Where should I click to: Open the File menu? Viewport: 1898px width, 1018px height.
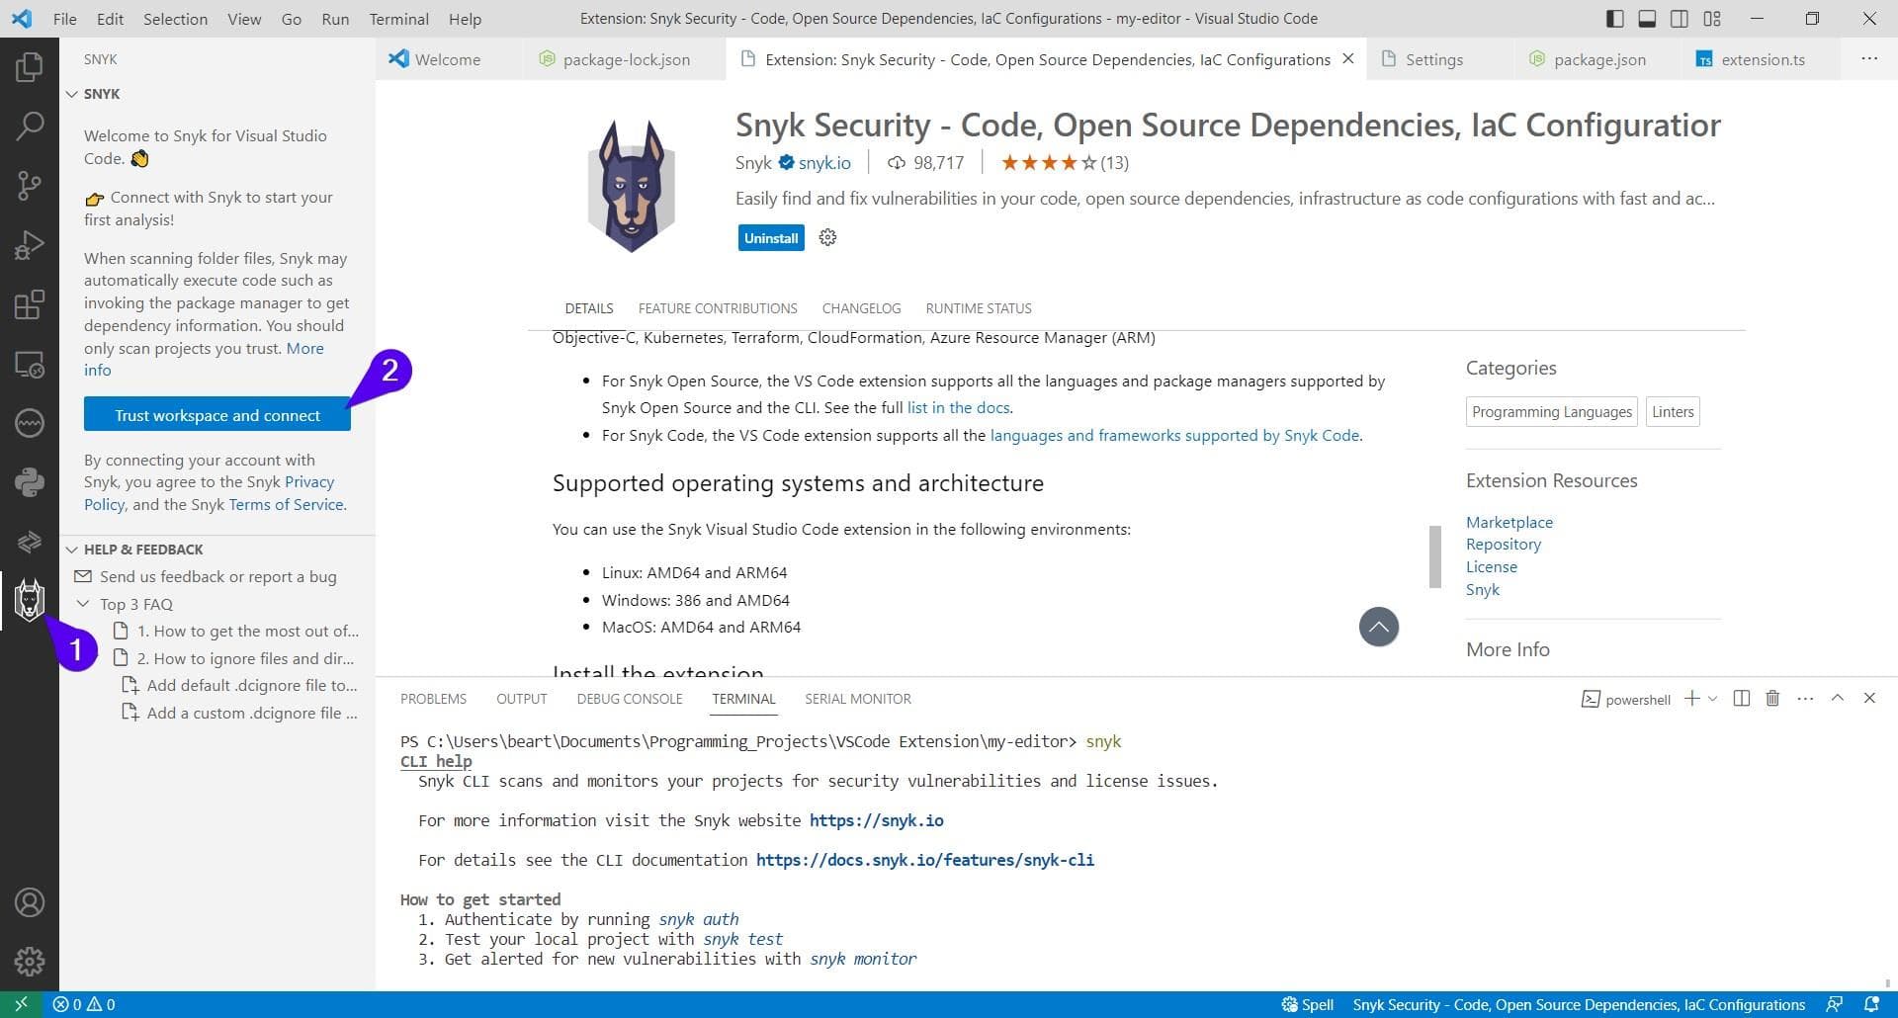click(x=64, y=19)
